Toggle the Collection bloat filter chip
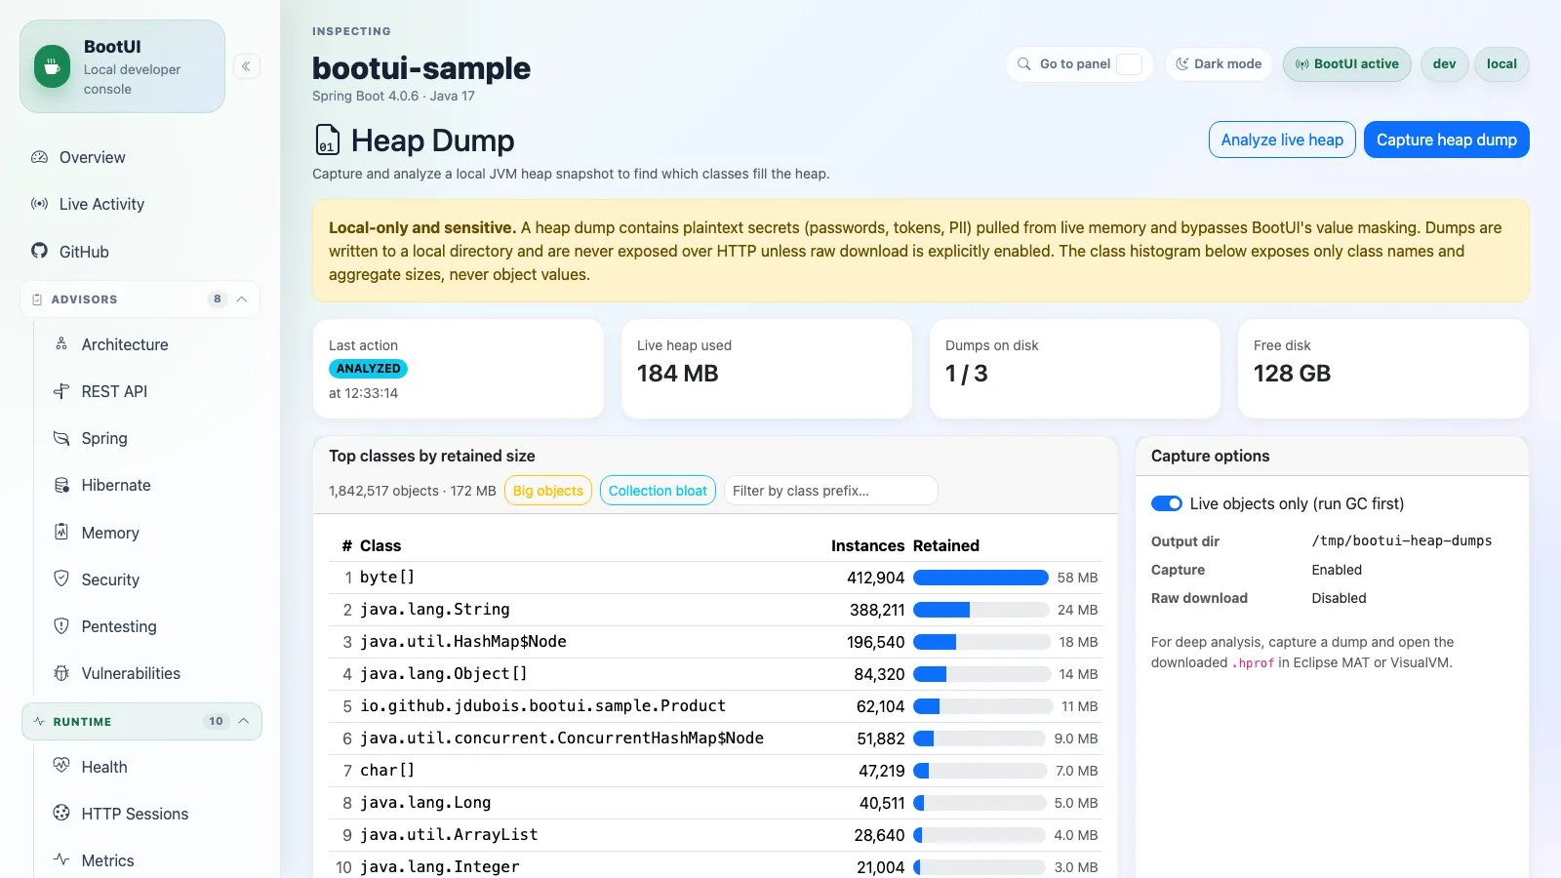 point(658,491)
